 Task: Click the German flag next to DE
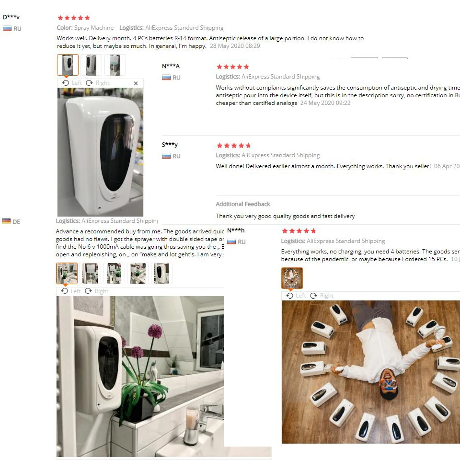tap(6, 221)
